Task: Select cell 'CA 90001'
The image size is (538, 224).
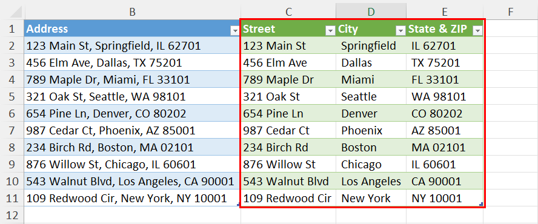Action: tap(445, 181)
